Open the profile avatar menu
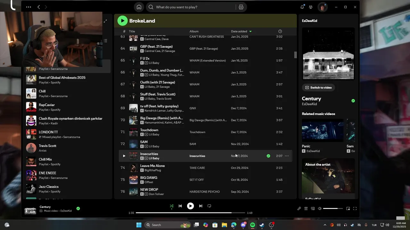 tap(323, 7)
